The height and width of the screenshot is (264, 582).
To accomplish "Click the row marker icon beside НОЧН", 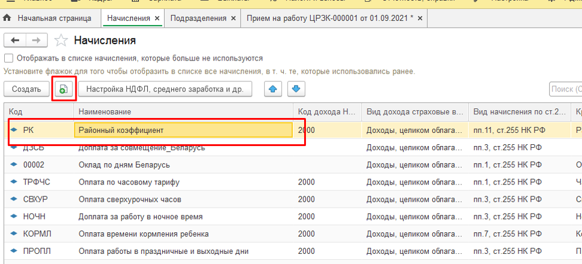I will pos(14,217).
